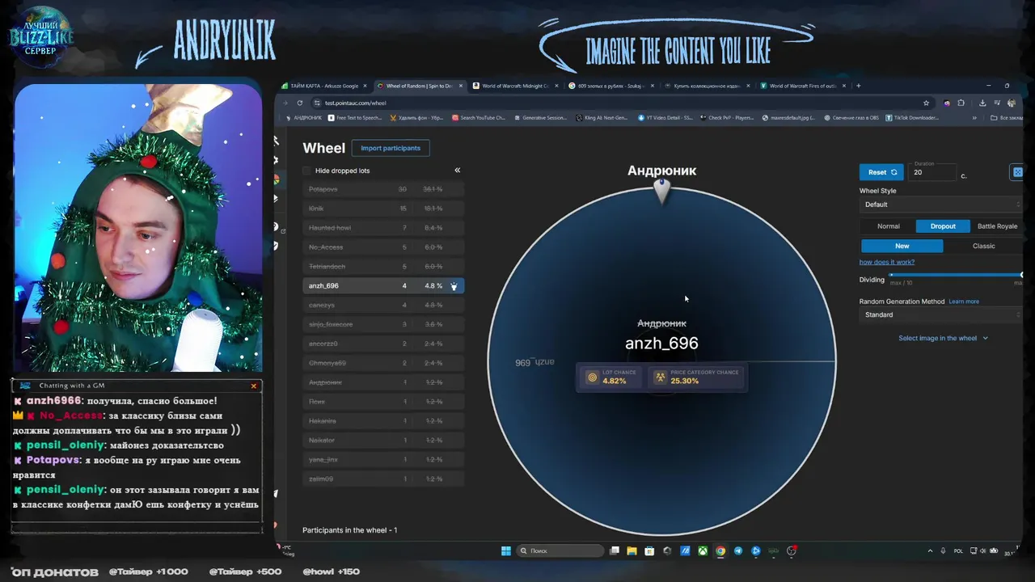Click the Dividing slider track
1035x582 pixels.
click(956, 275)
